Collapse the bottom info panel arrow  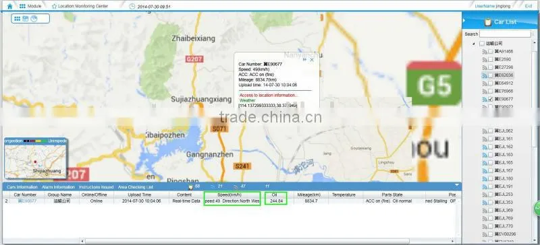(x=457, y=185)
